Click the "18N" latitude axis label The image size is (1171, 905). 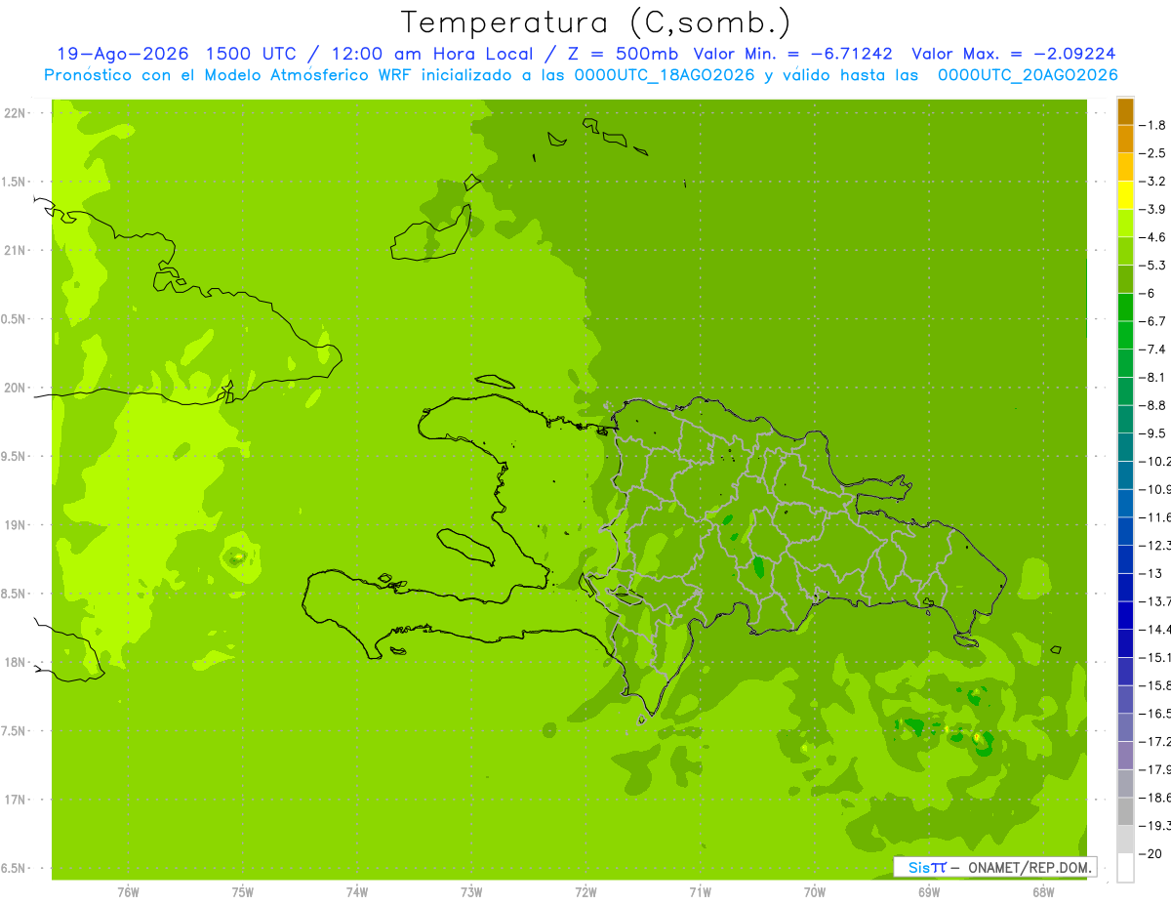[16, 663]
